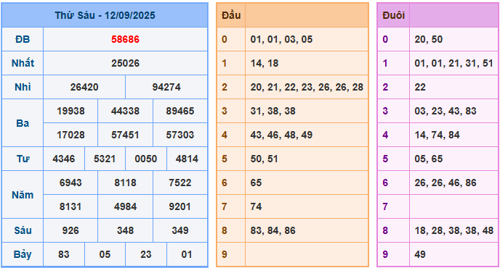500x268 pixels.
Task: Select fourth prize number 5321
Action: [x=105, y=159]
